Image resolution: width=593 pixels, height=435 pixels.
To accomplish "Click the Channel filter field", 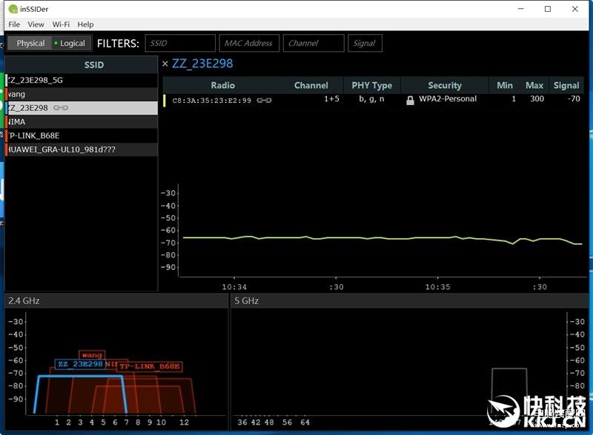I will pos(314,43).
